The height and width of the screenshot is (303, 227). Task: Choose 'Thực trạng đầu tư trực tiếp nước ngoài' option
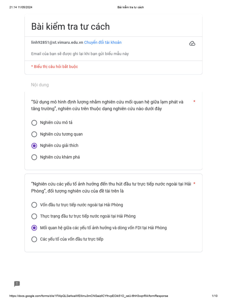34,216
